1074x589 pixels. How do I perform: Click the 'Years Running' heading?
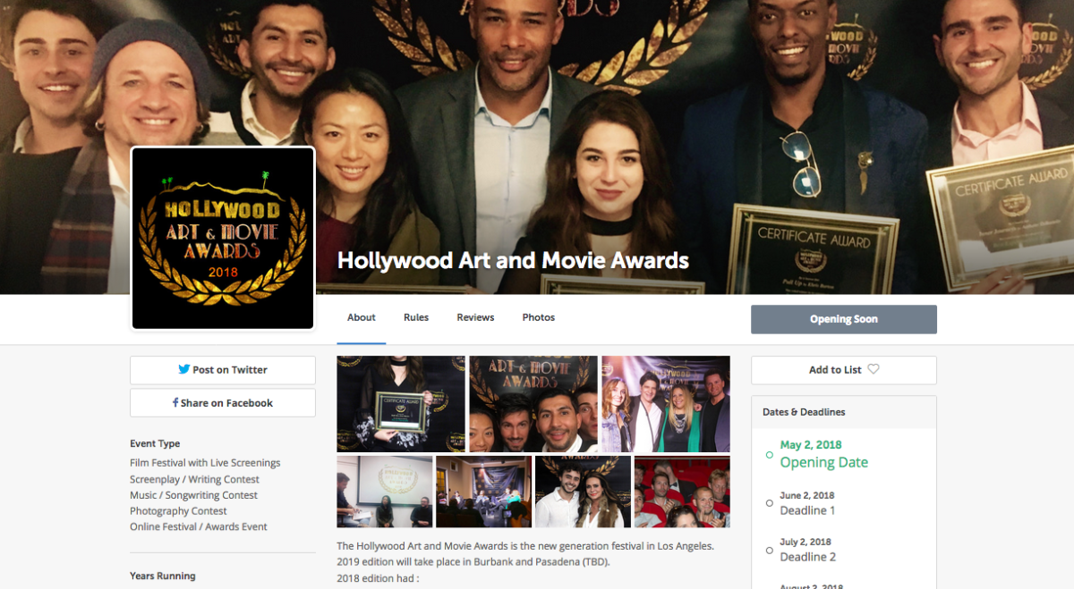pyautogui.click(x=162, y=576)
